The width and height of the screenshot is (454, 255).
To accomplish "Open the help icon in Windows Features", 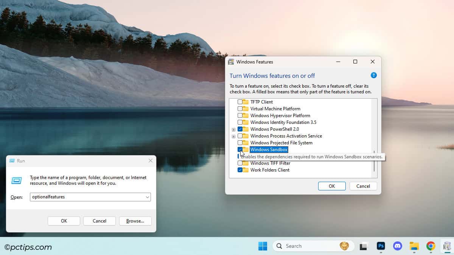I will pos(374,75).
